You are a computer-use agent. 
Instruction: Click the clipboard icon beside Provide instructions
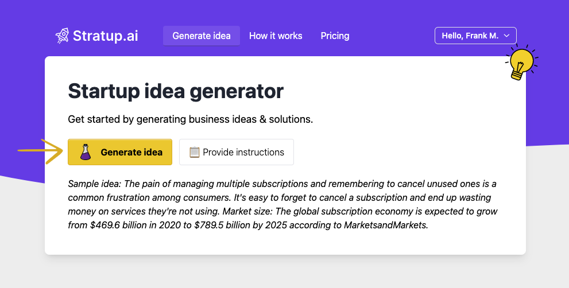click(x=194, y=152)
